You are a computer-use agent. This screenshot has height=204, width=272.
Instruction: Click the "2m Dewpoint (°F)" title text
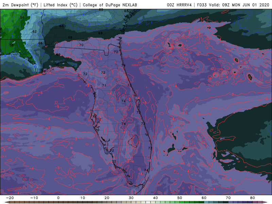coord(20,5)
